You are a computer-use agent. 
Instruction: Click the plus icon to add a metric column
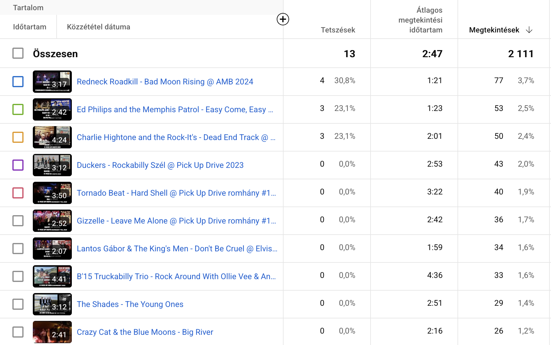[283, 19]
